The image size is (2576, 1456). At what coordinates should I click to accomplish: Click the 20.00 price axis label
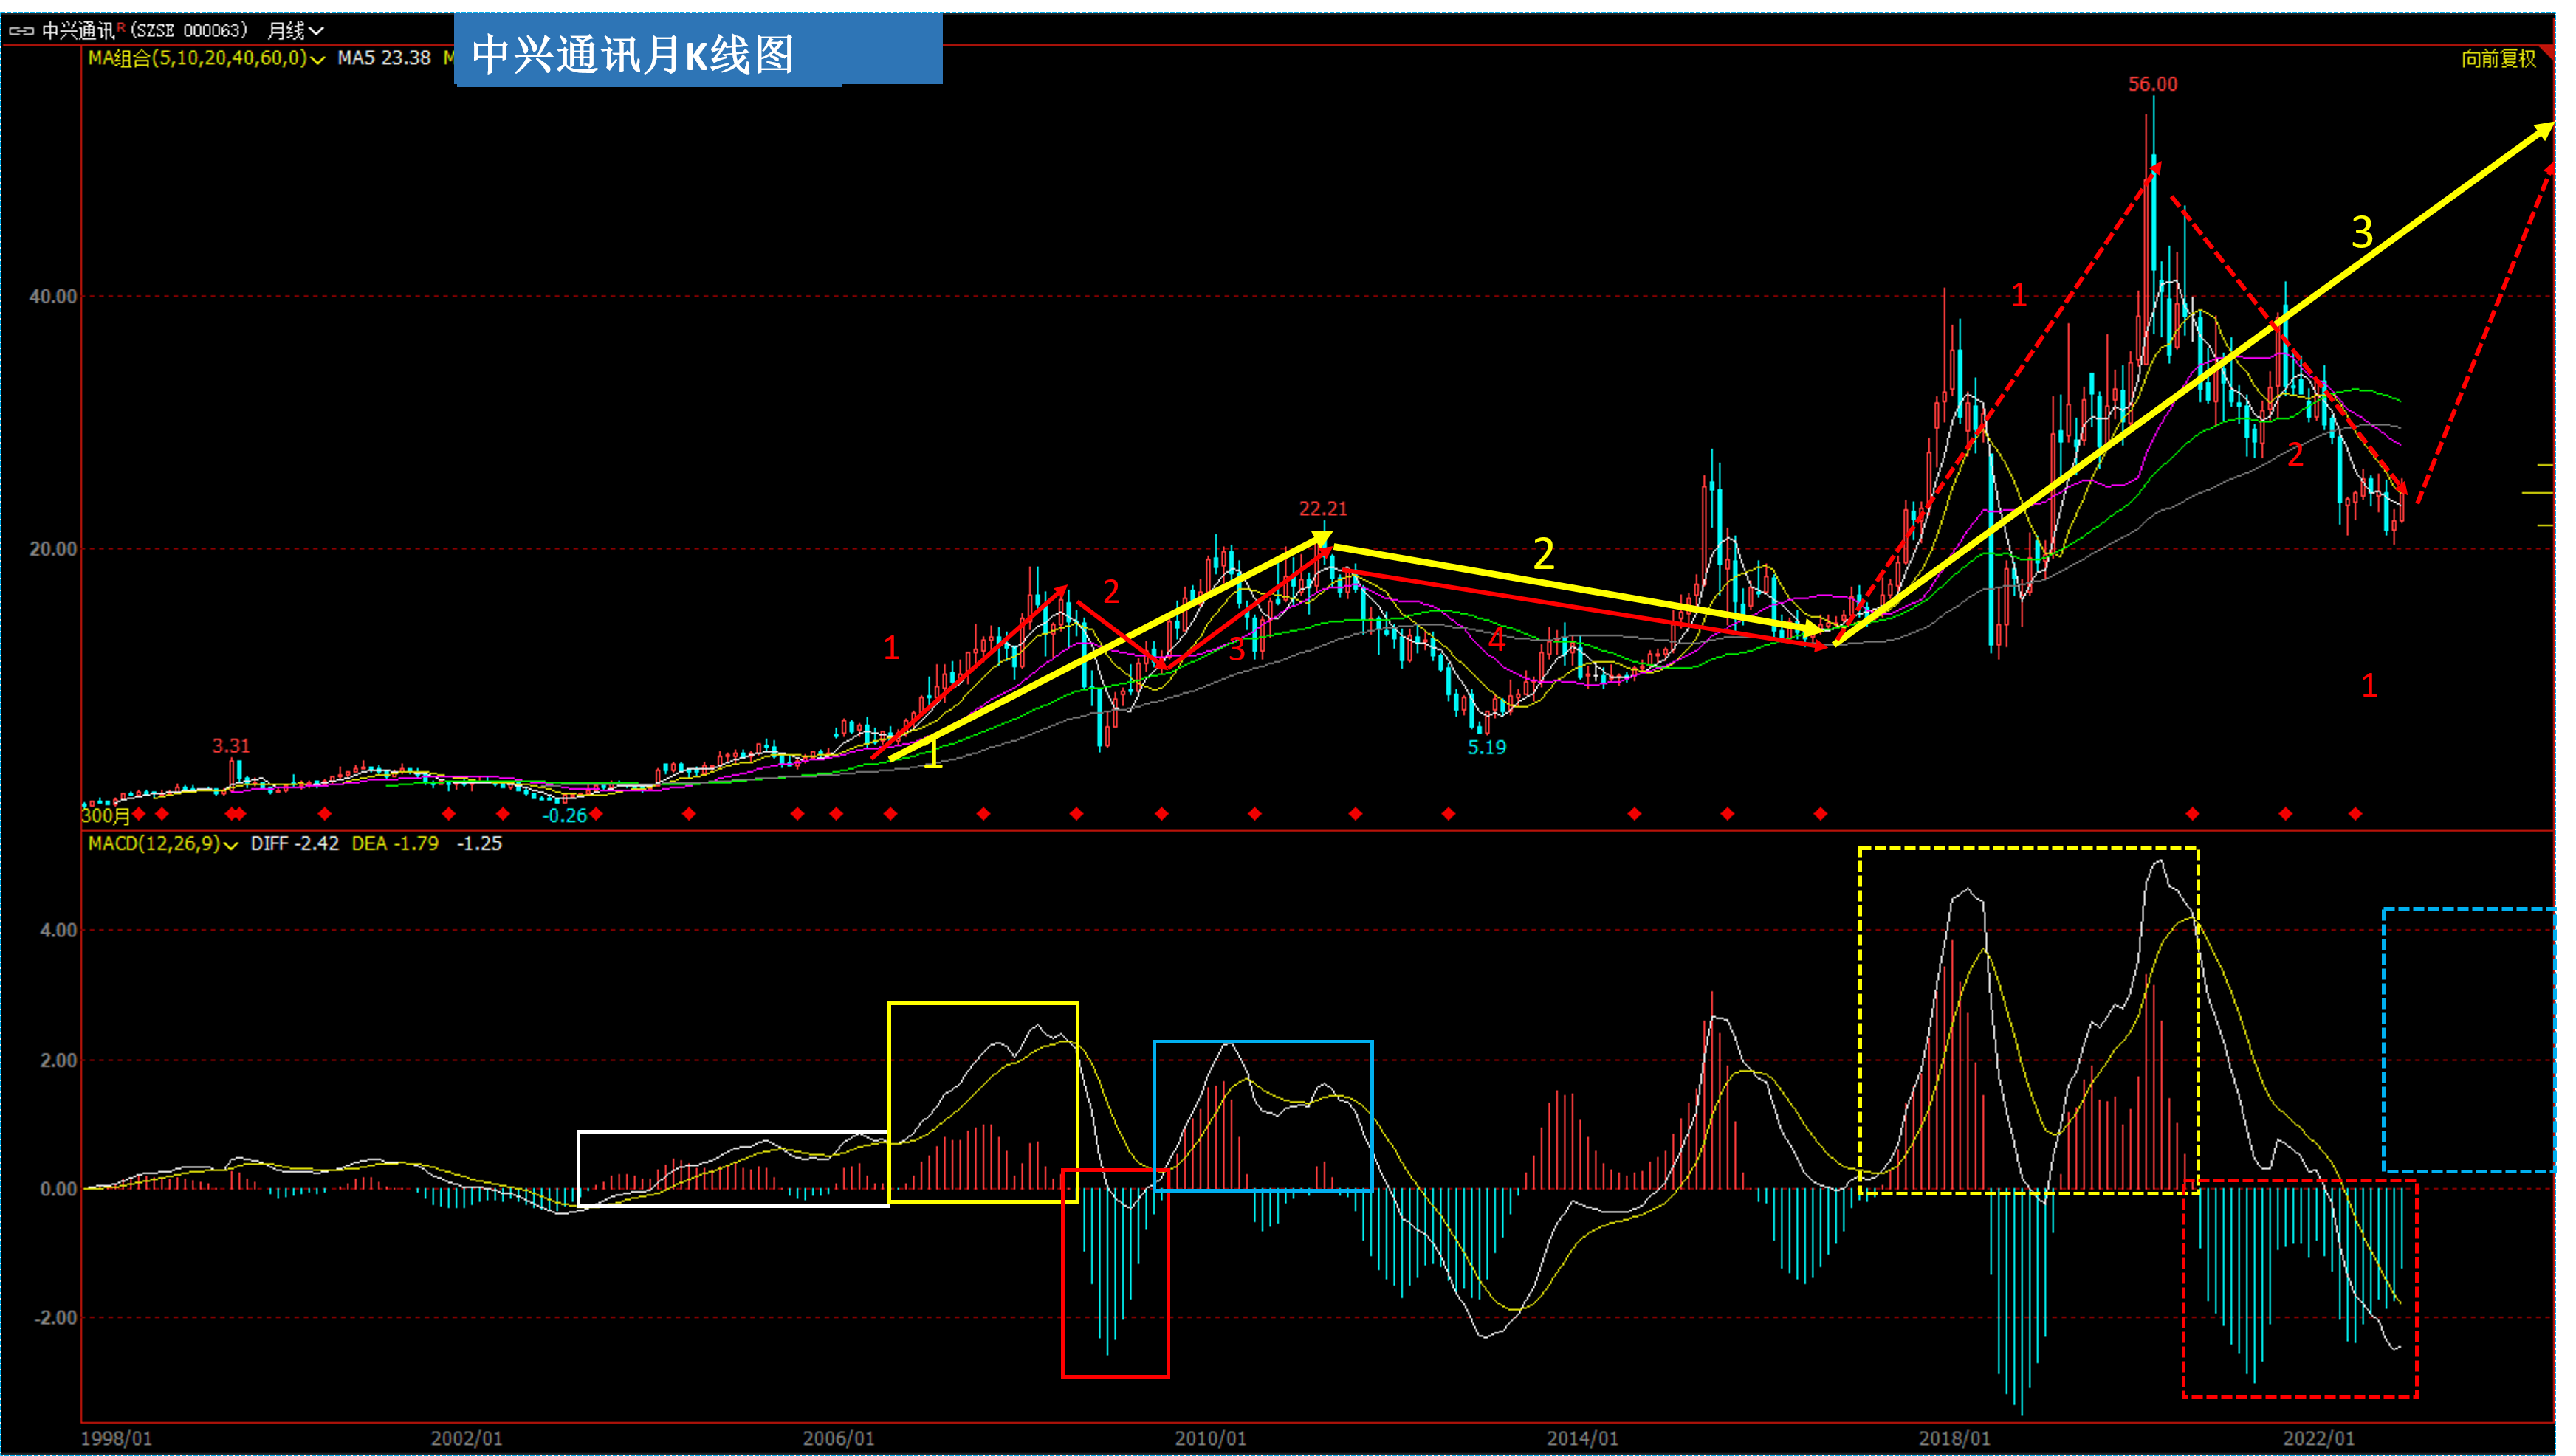pyautogui.click(x=53, y=549)
